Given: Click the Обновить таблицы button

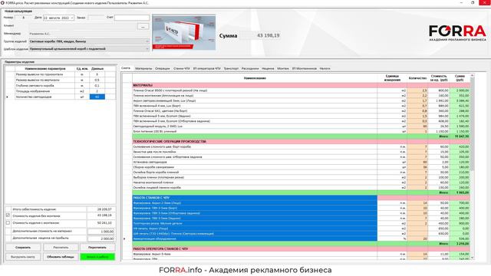Looking at the screenshot, I should point(61,257).
